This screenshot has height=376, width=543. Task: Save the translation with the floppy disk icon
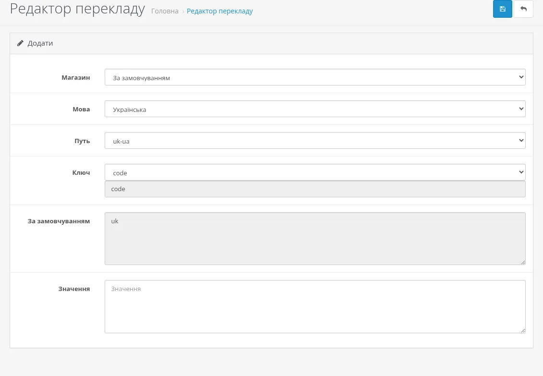pos(502,9)
